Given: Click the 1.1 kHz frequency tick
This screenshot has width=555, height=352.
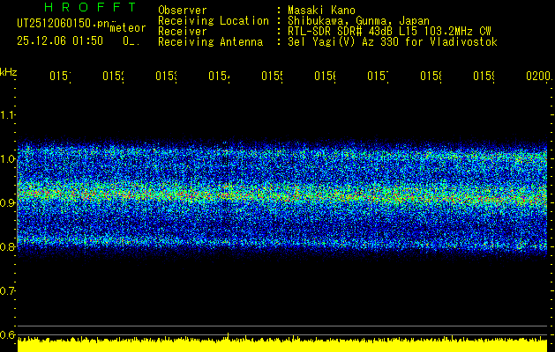Looking at the screenshot, I should pos(9,115).
